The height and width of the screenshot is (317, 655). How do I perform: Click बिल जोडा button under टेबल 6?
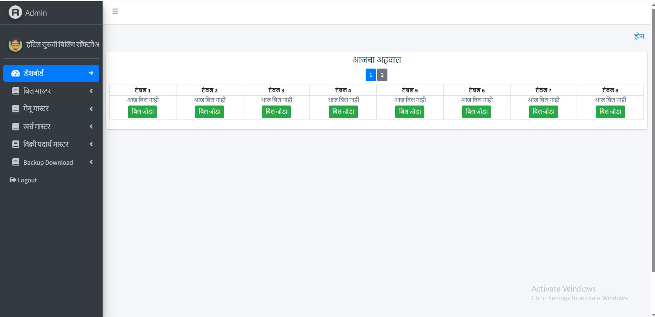[477, 112]
